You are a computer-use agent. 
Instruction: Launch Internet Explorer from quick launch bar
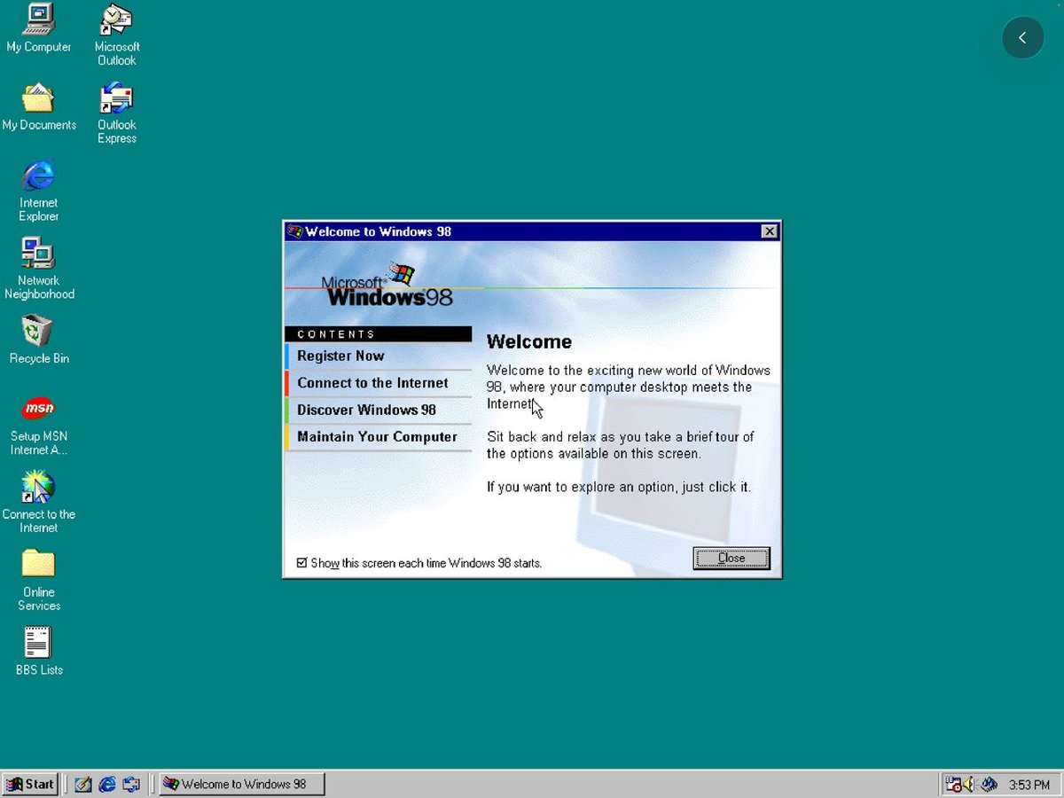click(107, 784)
